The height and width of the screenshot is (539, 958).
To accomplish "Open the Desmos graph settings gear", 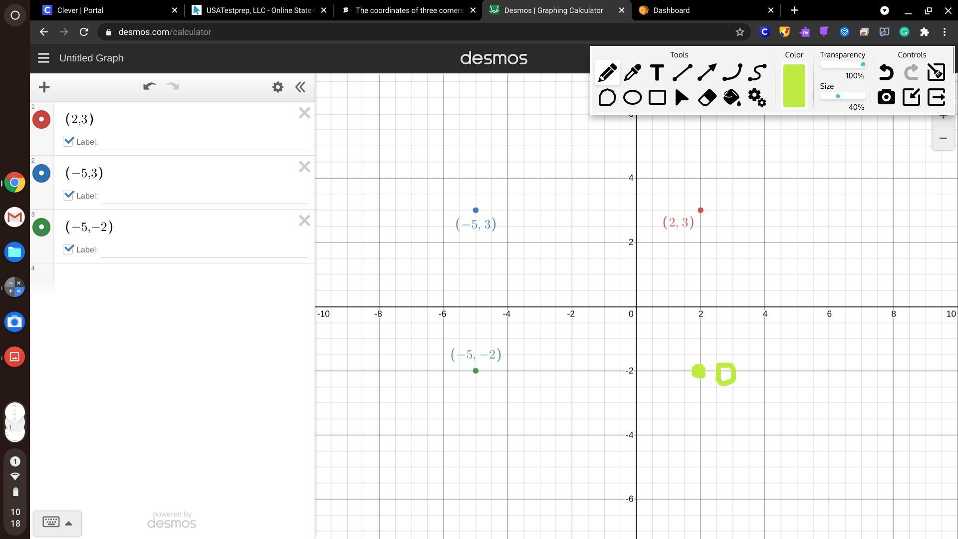I will pyautogui.click(x=278, y=87).
